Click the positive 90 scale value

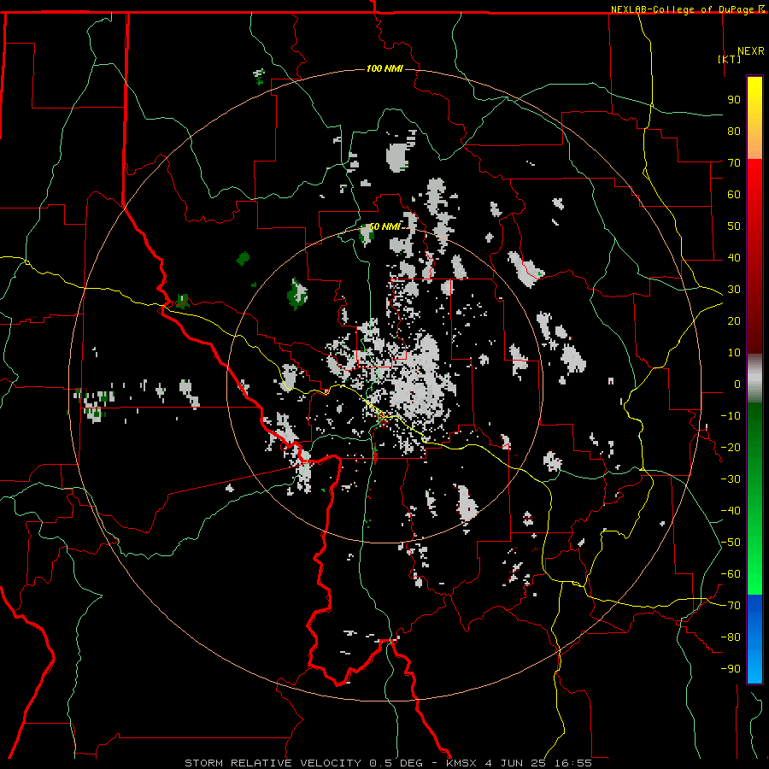(x=734, y=100)
